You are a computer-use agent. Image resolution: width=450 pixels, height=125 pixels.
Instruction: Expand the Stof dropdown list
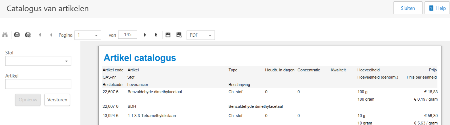[66, 61]
